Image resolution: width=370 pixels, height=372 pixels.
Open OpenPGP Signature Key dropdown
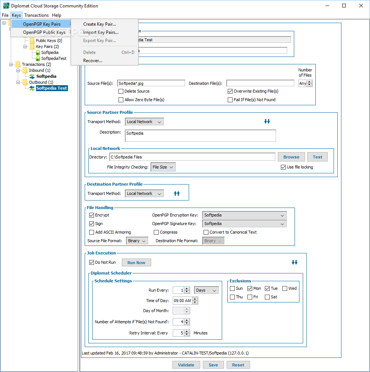pyautogui.click(x=244, y=224)
